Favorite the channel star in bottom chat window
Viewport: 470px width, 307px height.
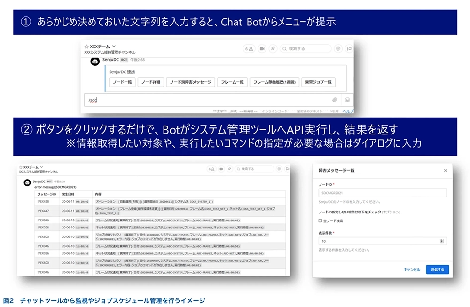(21, 167)
